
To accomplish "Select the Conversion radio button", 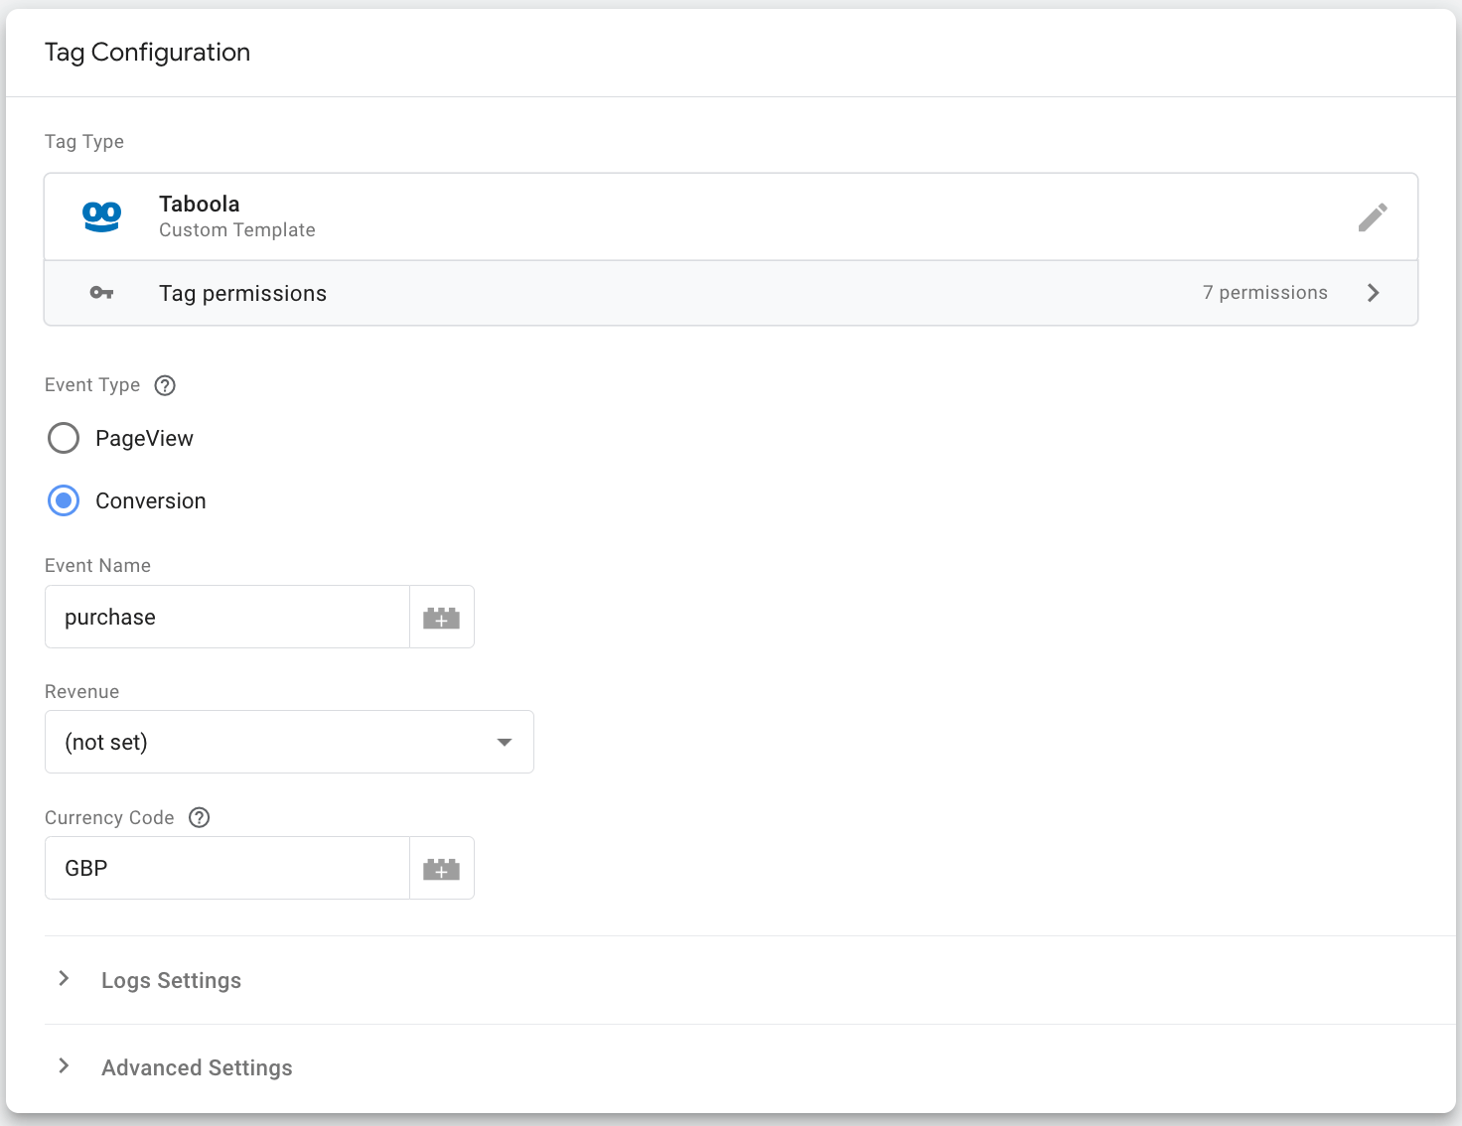I will coord(64,500).
